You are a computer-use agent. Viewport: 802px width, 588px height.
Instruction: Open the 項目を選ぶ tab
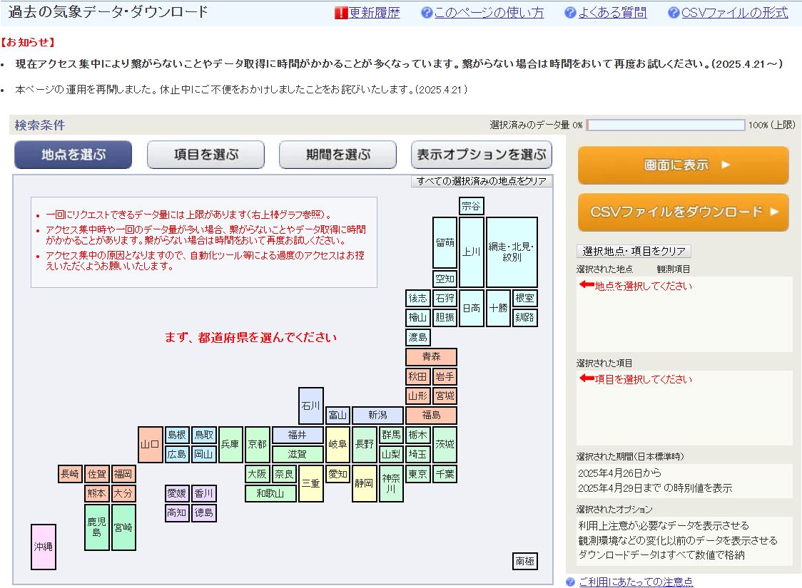(205, 155)
